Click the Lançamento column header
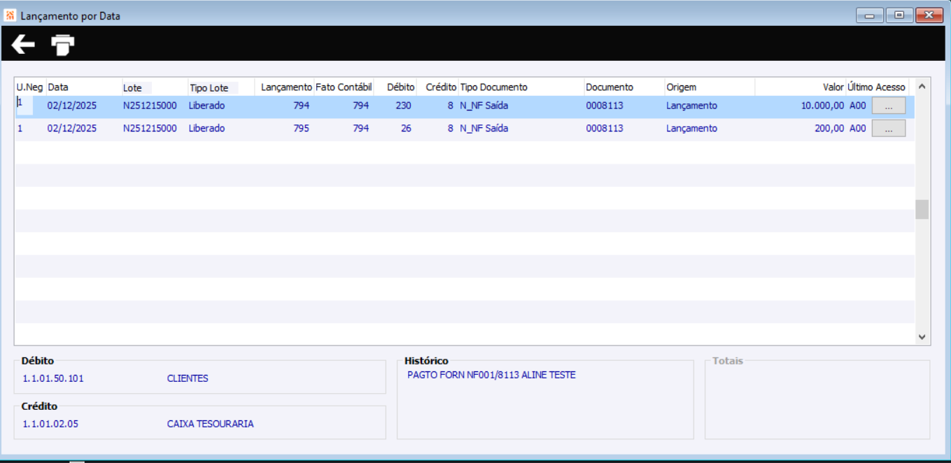 [x=286, y=87]
